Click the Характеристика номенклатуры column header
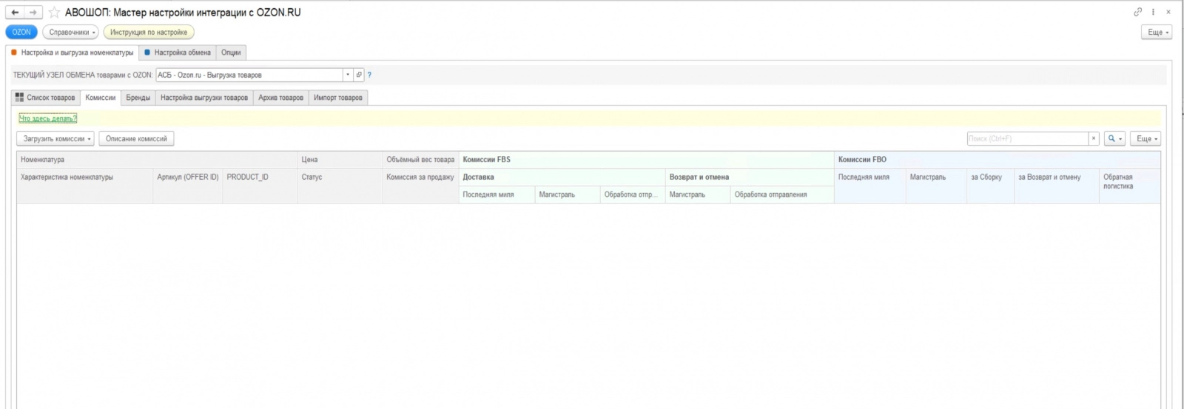1184x409 pixels. 85,186
